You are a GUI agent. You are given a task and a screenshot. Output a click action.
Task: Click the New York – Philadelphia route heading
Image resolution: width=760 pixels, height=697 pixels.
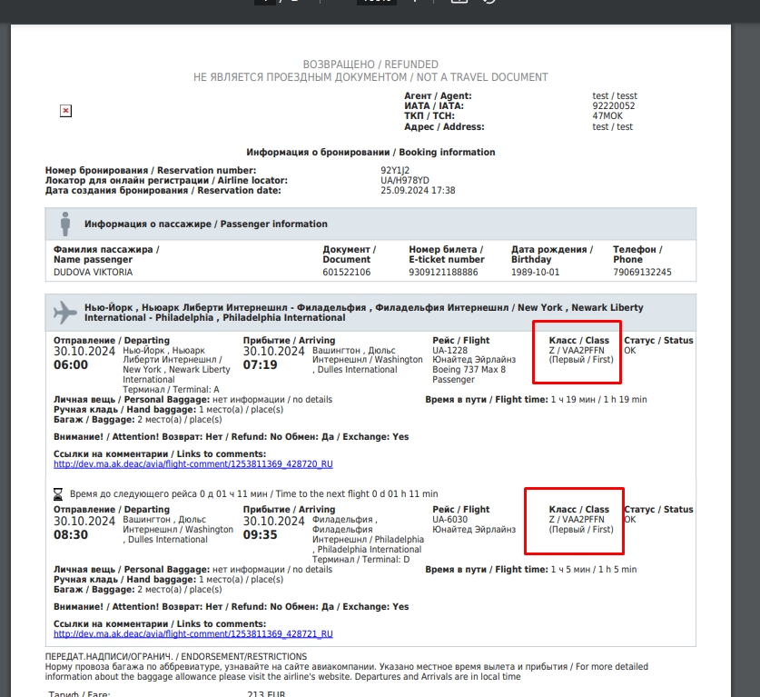363,313
